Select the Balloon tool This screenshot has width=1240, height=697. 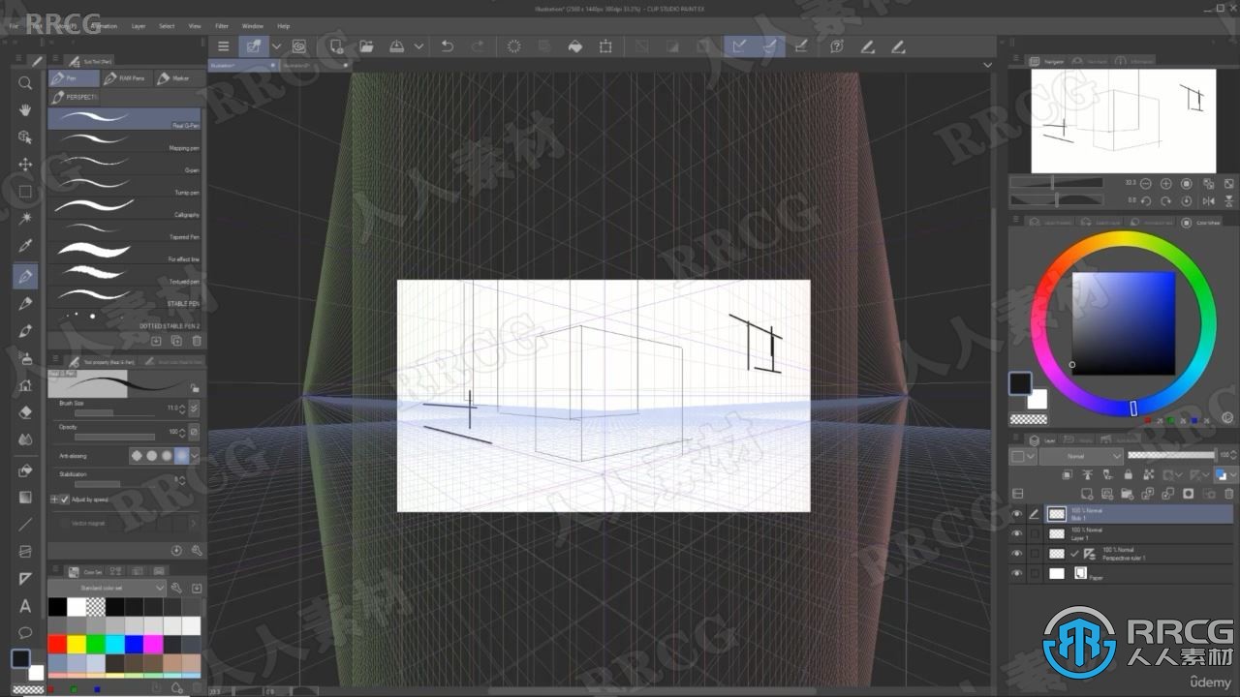click(x=25, y=633)
